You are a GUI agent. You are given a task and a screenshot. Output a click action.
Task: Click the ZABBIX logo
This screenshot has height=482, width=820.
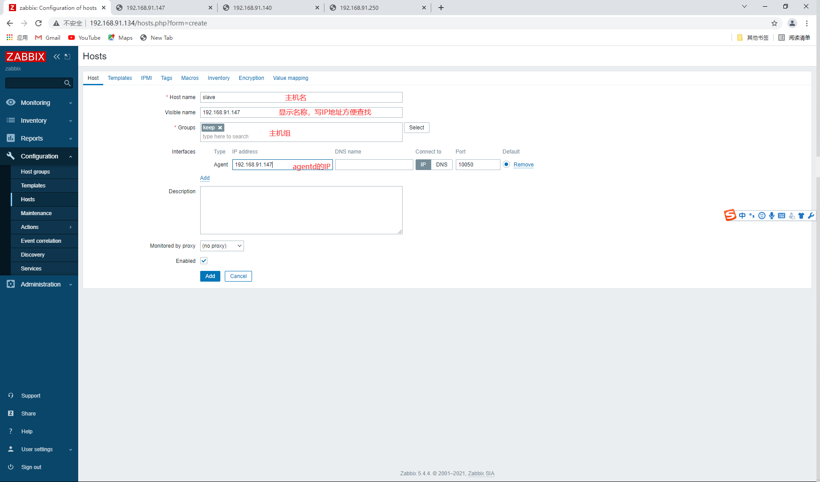(25, 57)
